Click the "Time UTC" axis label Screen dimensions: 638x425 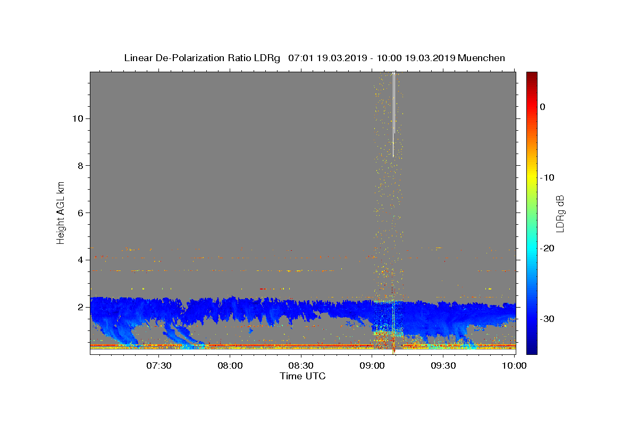pyautogui.click(x=303, y=376)
